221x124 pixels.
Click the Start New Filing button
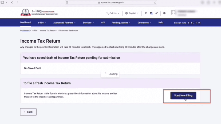[183, 96]
